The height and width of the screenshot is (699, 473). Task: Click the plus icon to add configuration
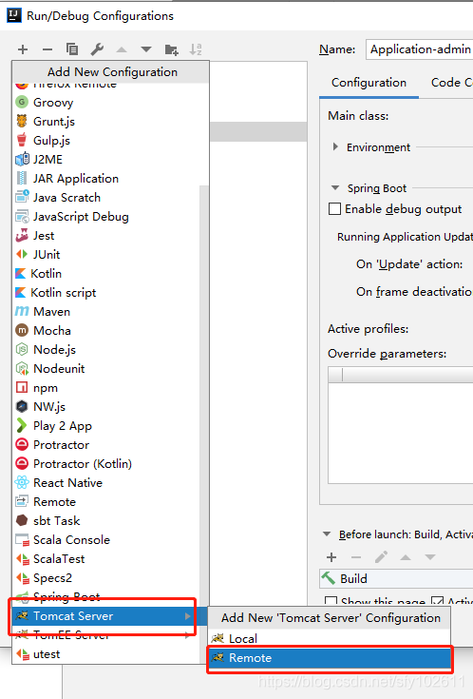pos(23,49)
